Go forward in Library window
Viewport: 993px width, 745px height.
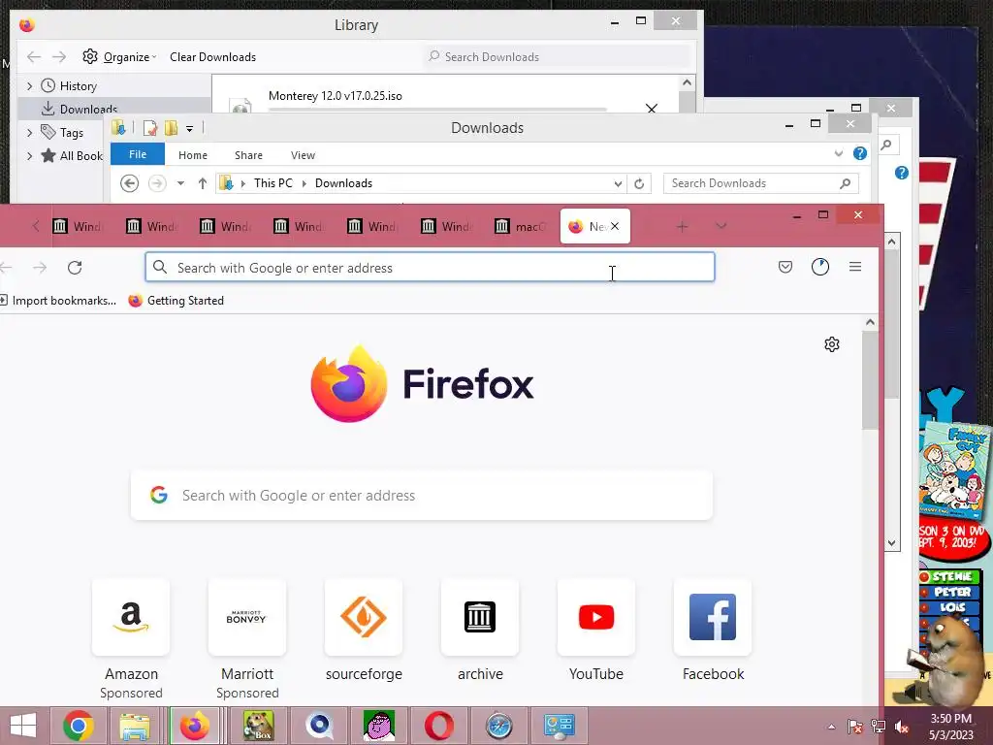tap(59, 57)
